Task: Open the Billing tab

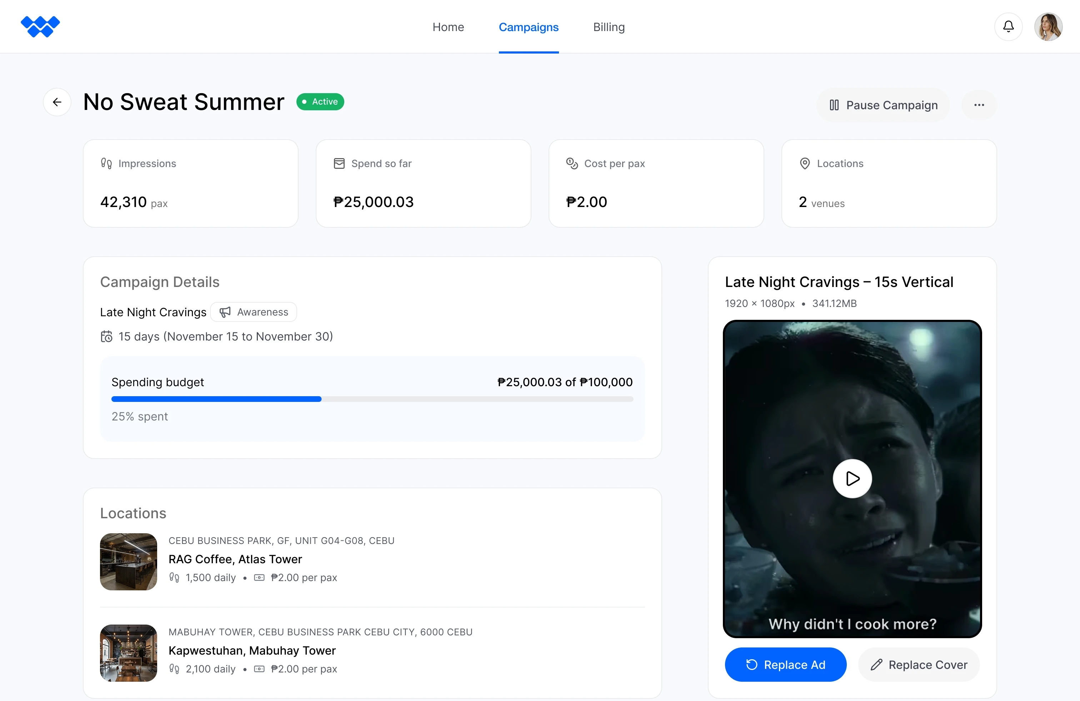Action: [x=609, y=27]
